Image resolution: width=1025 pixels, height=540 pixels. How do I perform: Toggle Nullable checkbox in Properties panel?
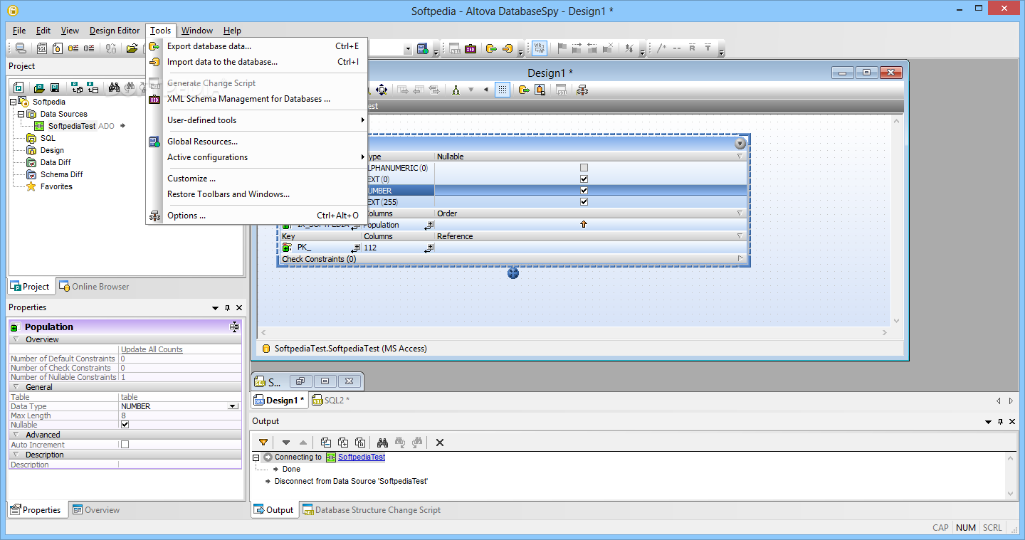125,425
